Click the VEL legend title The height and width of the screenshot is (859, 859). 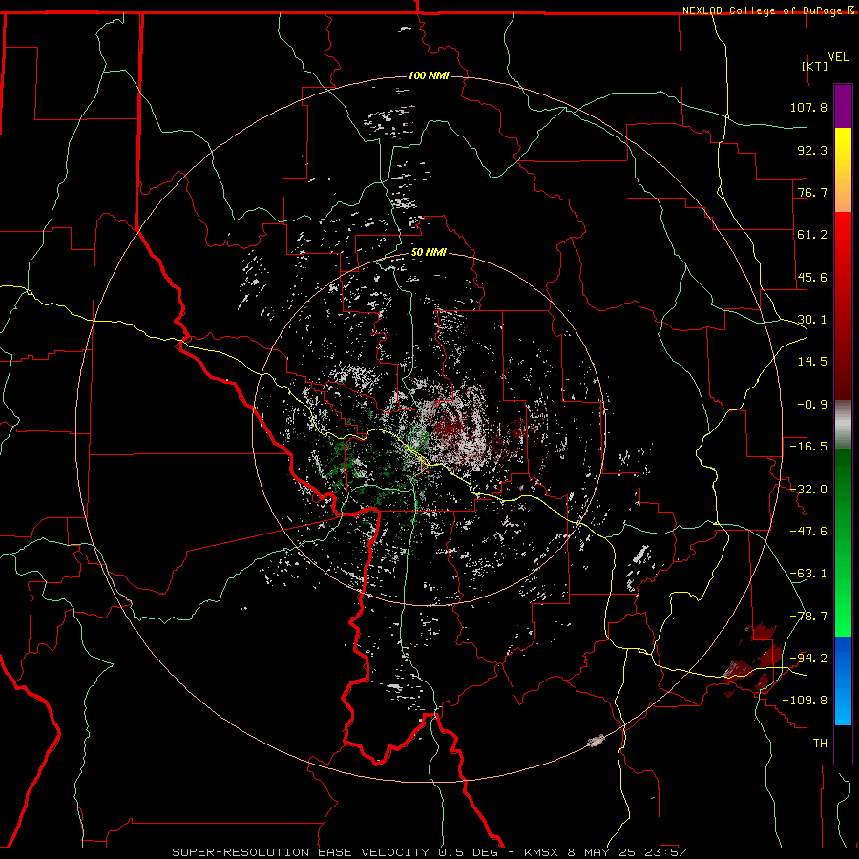(x=838, y=57)
